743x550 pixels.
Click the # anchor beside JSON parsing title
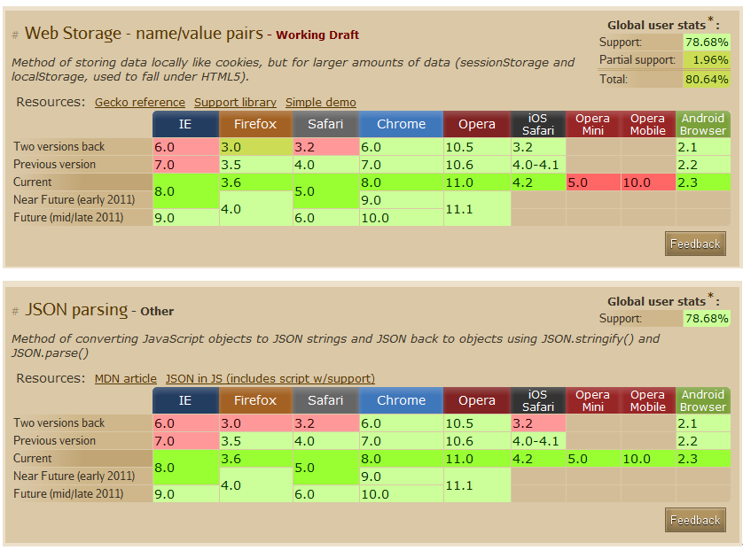pos(15,312)
